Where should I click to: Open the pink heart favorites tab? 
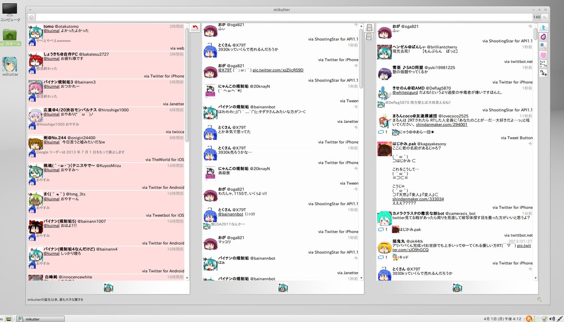pos(544,55)
